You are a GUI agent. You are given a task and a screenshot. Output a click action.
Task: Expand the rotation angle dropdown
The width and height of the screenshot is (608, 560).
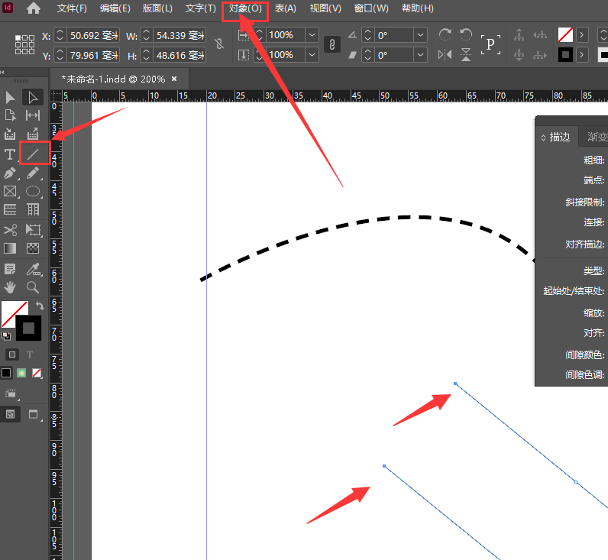(x=420, y=35)
